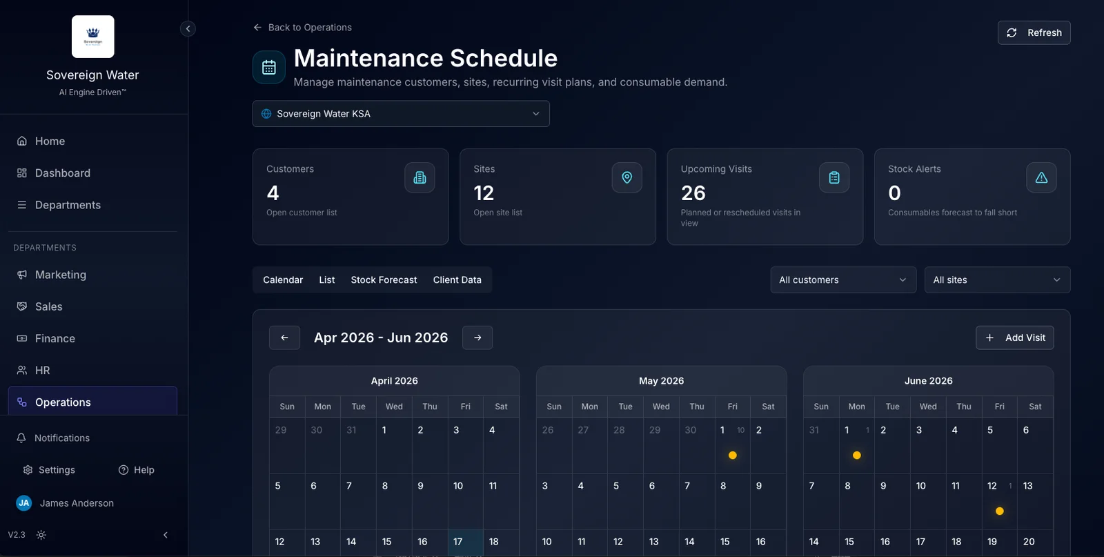Image resolution: width=1104 pixels, height=557 pixels.
Task: Go to next calendar period arrow
Action: tap(477, 338)
